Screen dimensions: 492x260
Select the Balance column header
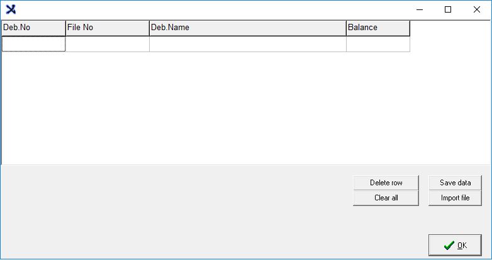(378, 28)
